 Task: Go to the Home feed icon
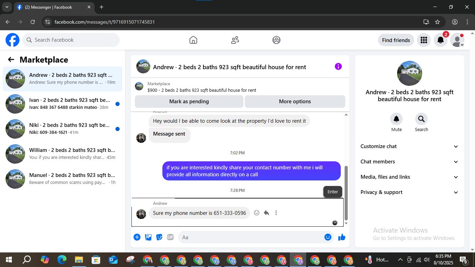pos(193,40)
